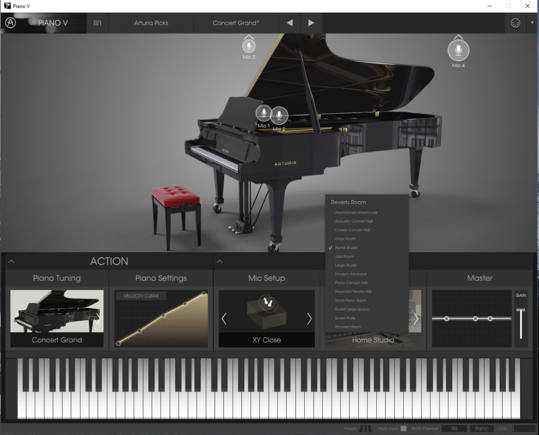Click the Piano V window title icon

tap(7, 6)
